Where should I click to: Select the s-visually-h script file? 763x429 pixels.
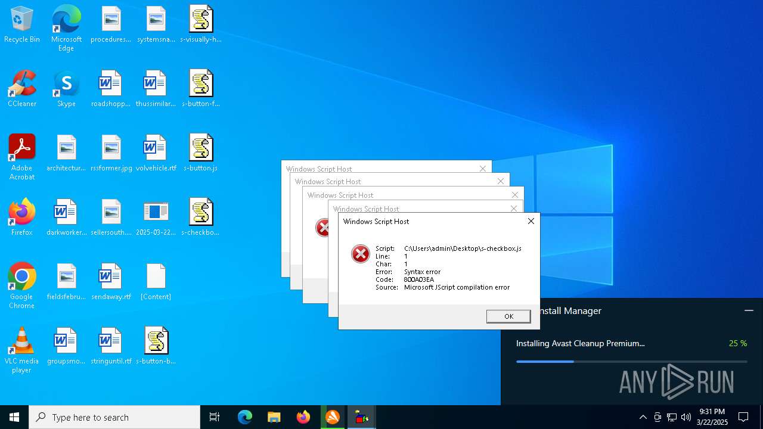coord(201,25)
